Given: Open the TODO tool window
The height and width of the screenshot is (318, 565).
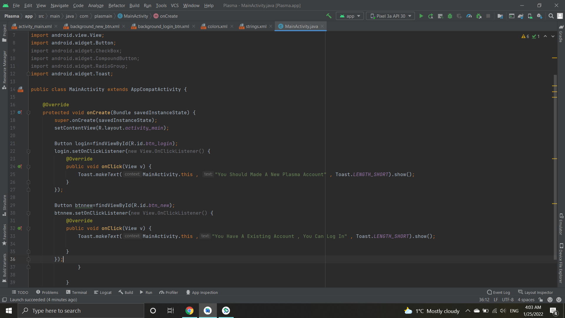Looking at the screenshot, I should pyautogui.click(x=20, y=292).
